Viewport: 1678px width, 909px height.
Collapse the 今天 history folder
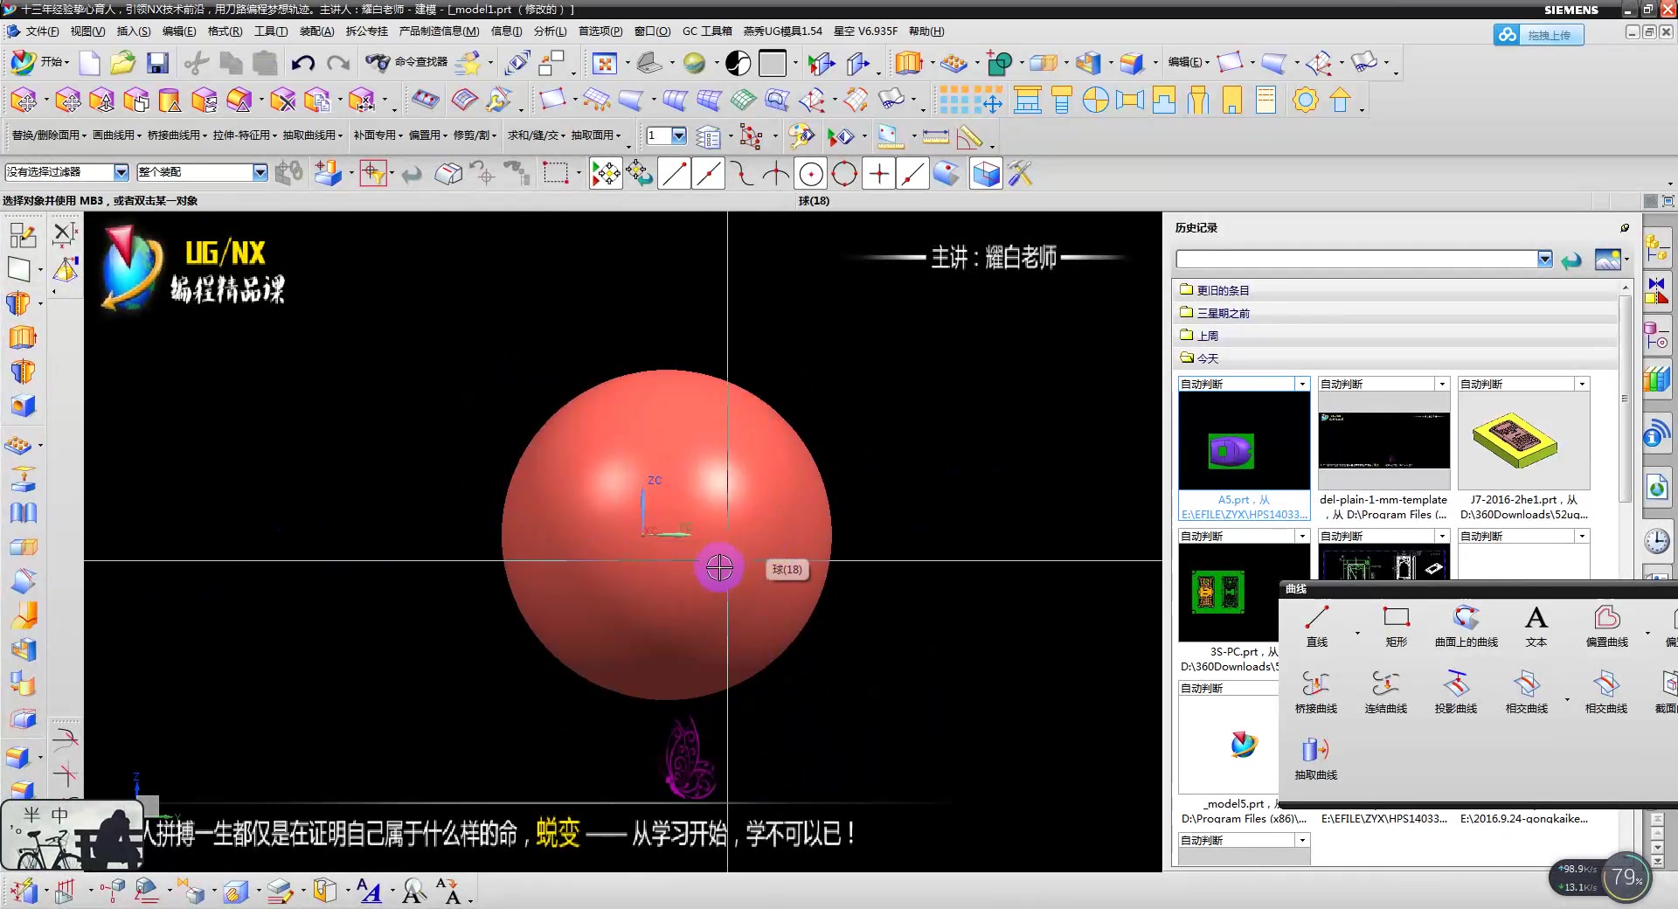click(1397, 358)
